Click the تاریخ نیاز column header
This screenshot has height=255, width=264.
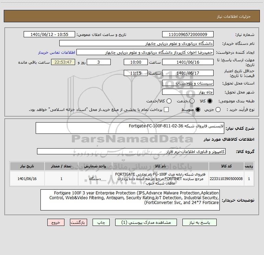pyautogui.click(x=27, y=166)
